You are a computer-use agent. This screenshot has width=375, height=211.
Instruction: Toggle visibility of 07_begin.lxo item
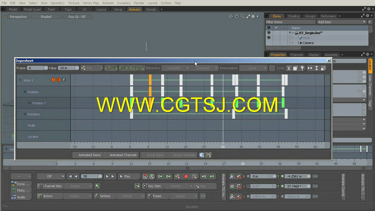coord(269,32)
